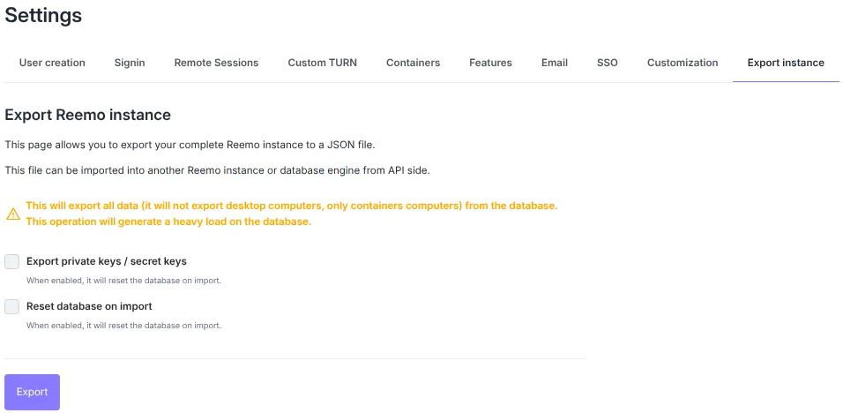Image resolution: width=843 pixels, height=413 pixels.
Task: Click helper text under Export private keys option
Action: point(123,280)
